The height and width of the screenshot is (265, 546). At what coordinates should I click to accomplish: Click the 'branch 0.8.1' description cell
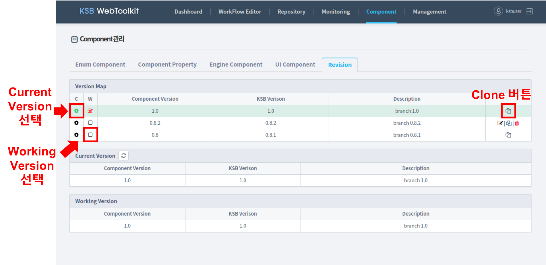407,135
